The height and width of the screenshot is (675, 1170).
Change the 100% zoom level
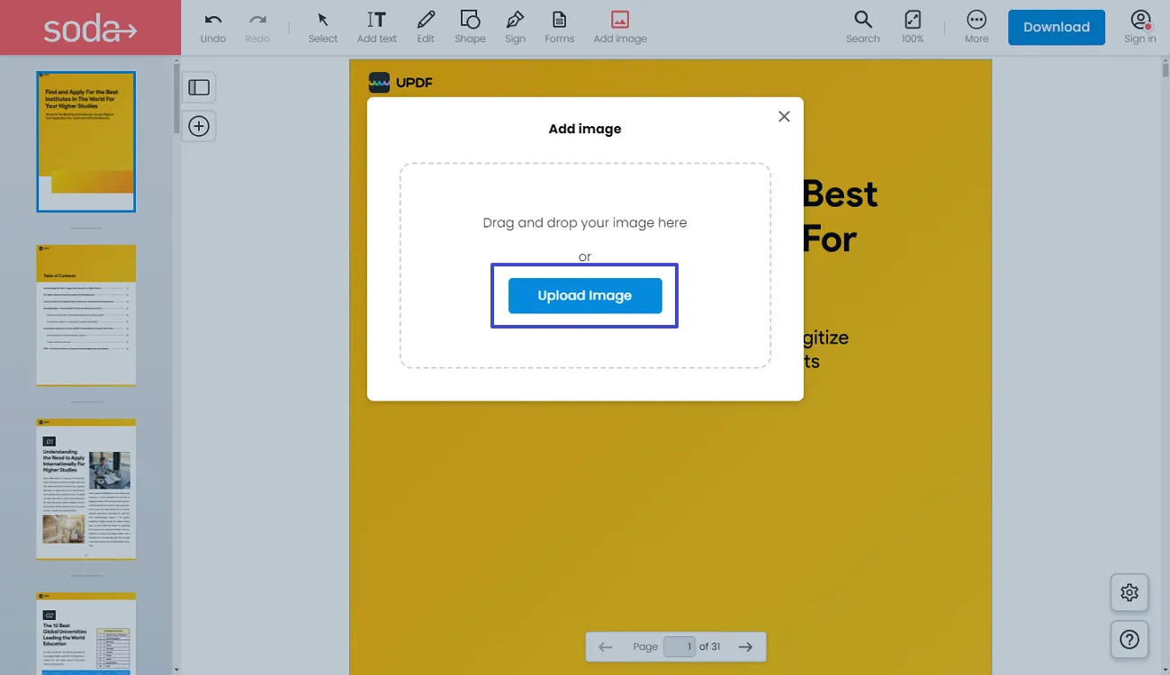click(913, 27)
